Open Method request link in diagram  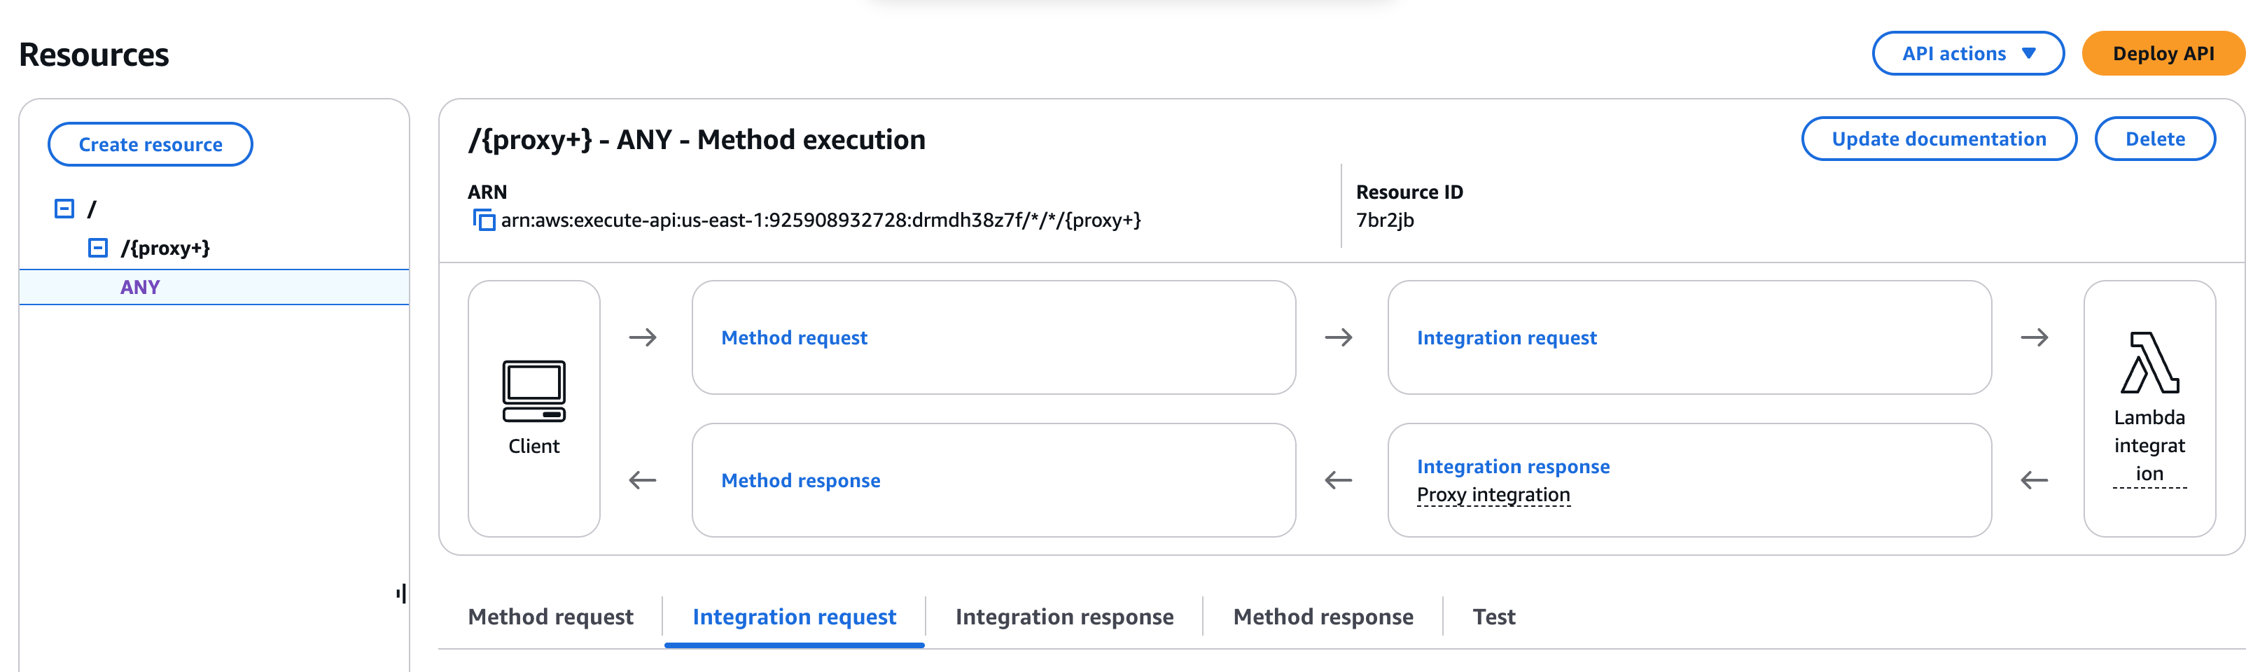tap(794, 338)
